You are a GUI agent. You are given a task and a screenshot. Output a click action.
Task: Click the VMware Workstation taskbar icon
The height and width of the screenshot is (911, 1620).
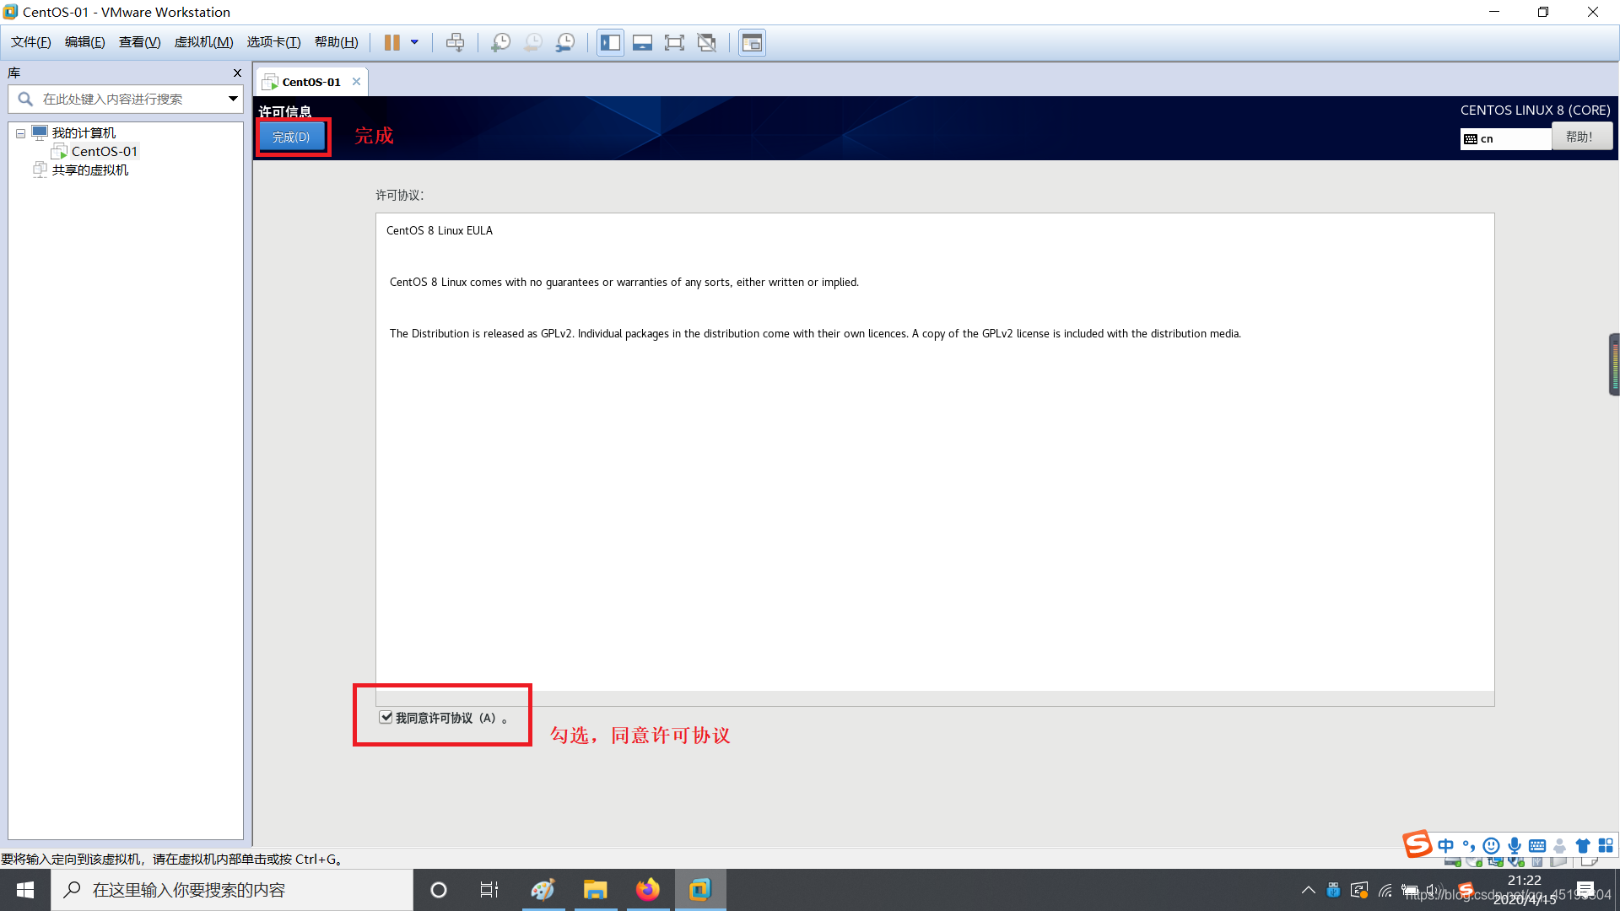pyautogui.click(x=700, y=890)
